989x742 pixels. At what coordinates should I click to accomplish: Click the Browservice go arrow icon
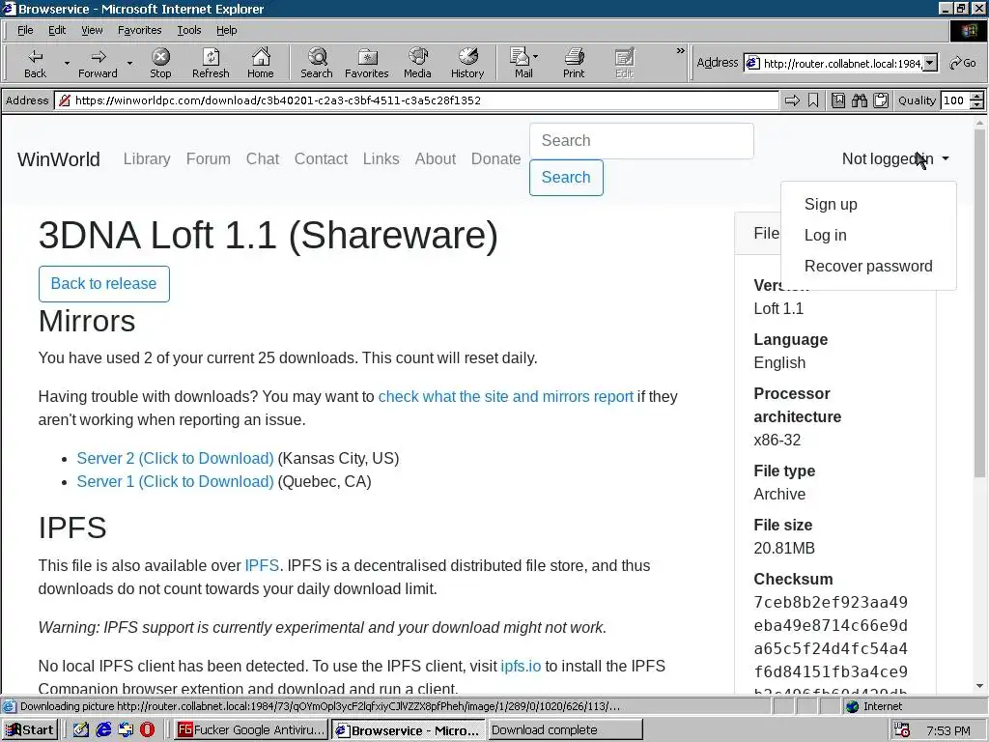point(792,100)
